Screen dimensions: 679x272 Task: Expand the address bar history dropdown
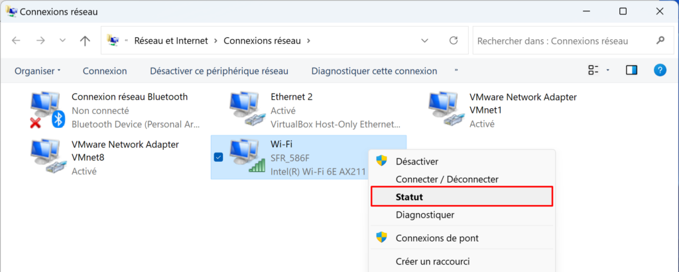coord(425,40)
